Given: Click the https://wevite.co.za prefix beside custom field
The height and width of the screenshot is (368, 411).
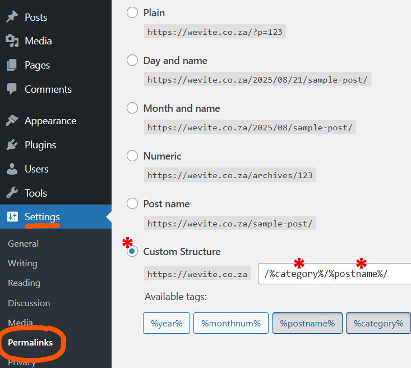Looking at the screenshot, I should coord(197,274).
